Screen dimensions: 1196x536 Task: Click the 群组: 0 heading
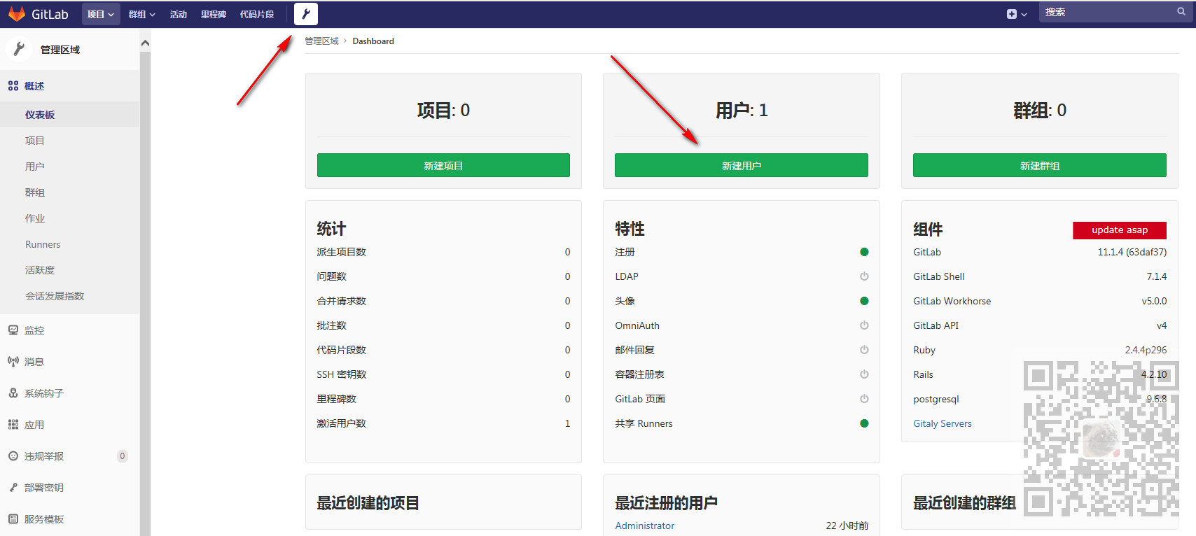pos(1040,111)
